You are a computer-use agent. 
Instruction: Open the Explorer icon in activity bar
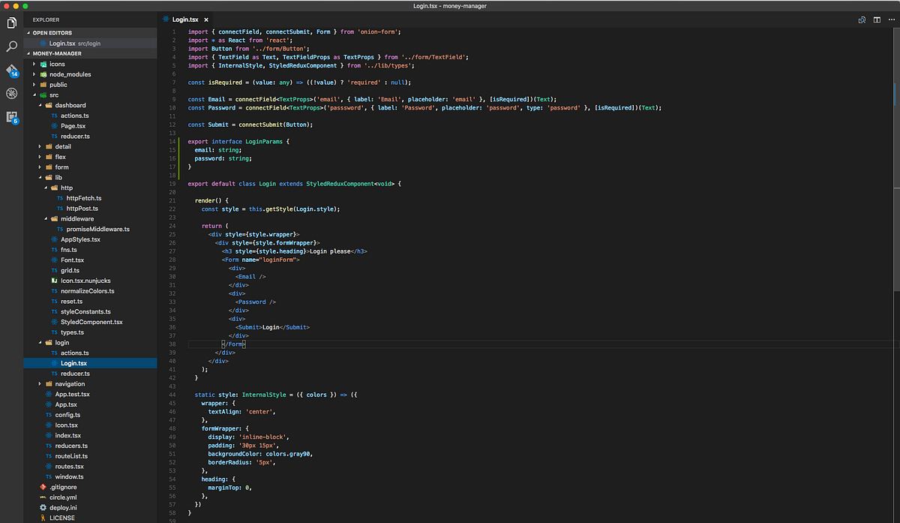click(x=10, y=23)
